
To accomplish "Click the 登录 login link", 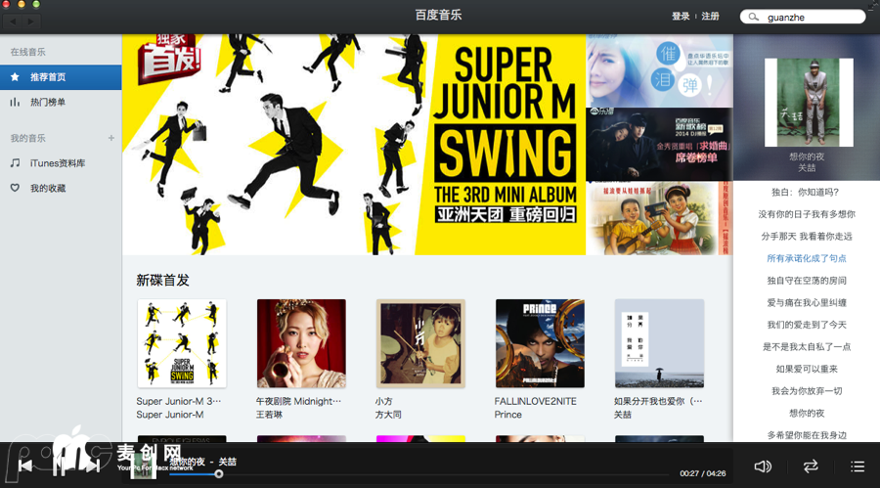I will (x=681, y=17).
